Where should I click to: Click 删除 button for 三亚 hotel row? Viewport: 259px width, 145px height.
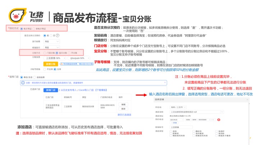tap(123, 109)
